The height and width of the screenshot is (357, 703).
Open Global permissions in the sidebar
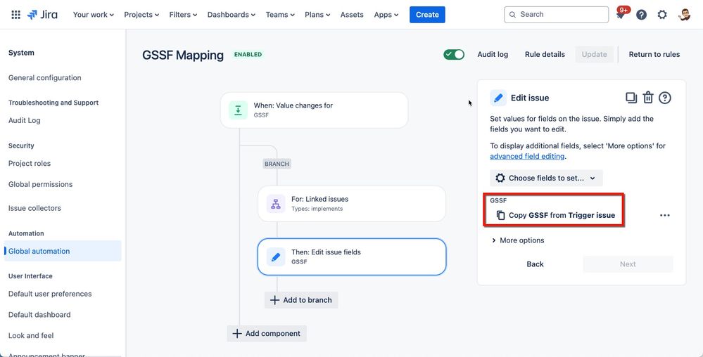coord(40,185)
